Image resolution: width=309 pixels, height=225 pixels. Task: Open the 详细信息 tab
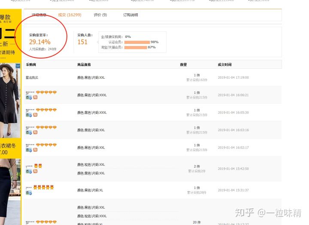click(39, 15)
